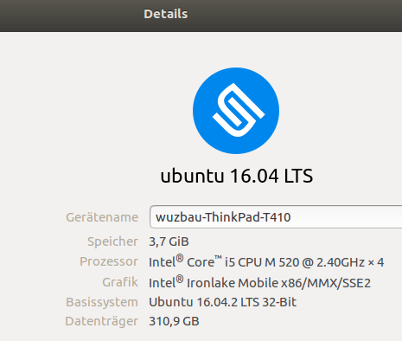
Task: Click the Gerätename label
Action: [102, 217]
